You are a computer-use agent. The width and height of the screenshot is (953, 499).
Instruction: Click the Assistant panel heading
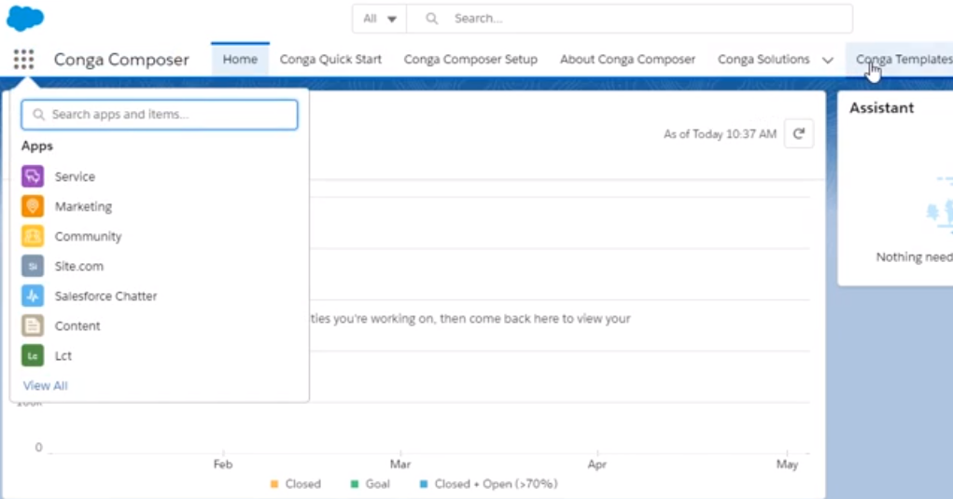point(881,108)
